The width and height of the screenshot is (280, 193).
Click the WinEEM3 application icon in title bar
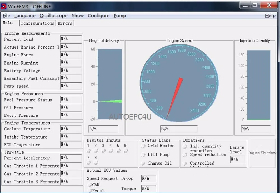coord(4,7)
